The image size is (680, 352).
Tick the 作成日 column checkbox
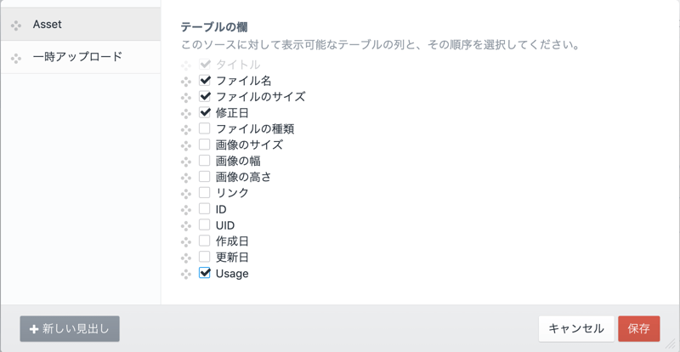coord(205,241)
